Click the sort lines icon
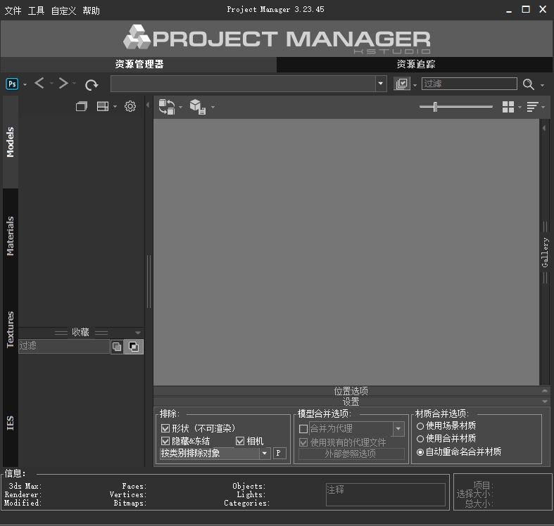The height and width of the screenshot is (526, 554). tap(532, 107)
